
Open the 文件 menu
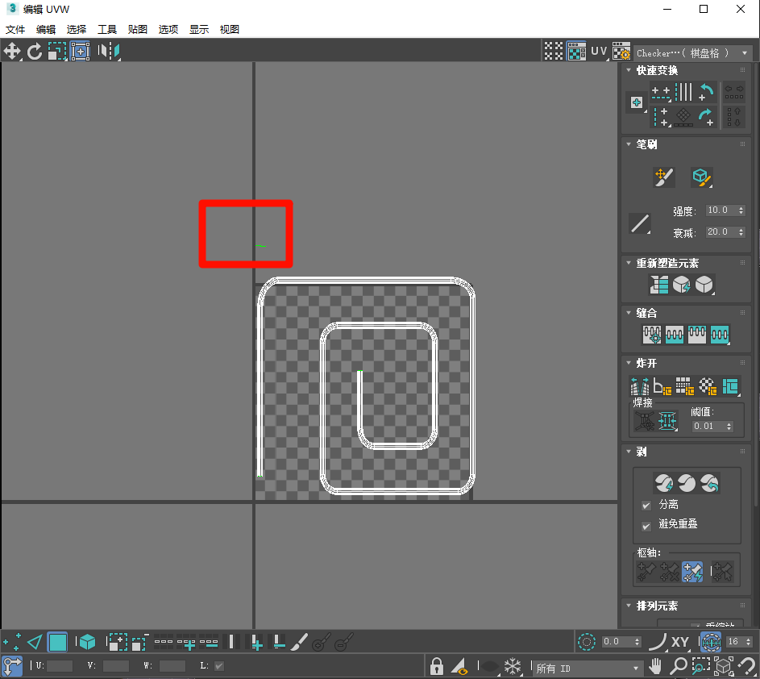(x=15, y=30)
